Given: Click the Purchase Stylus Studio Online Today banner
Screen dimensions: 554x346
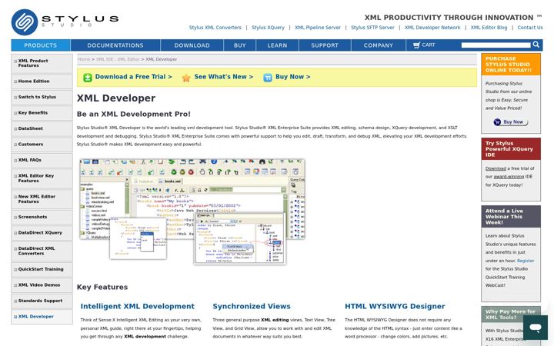Looking at the screenshot, I should click(x=511, y=65).
